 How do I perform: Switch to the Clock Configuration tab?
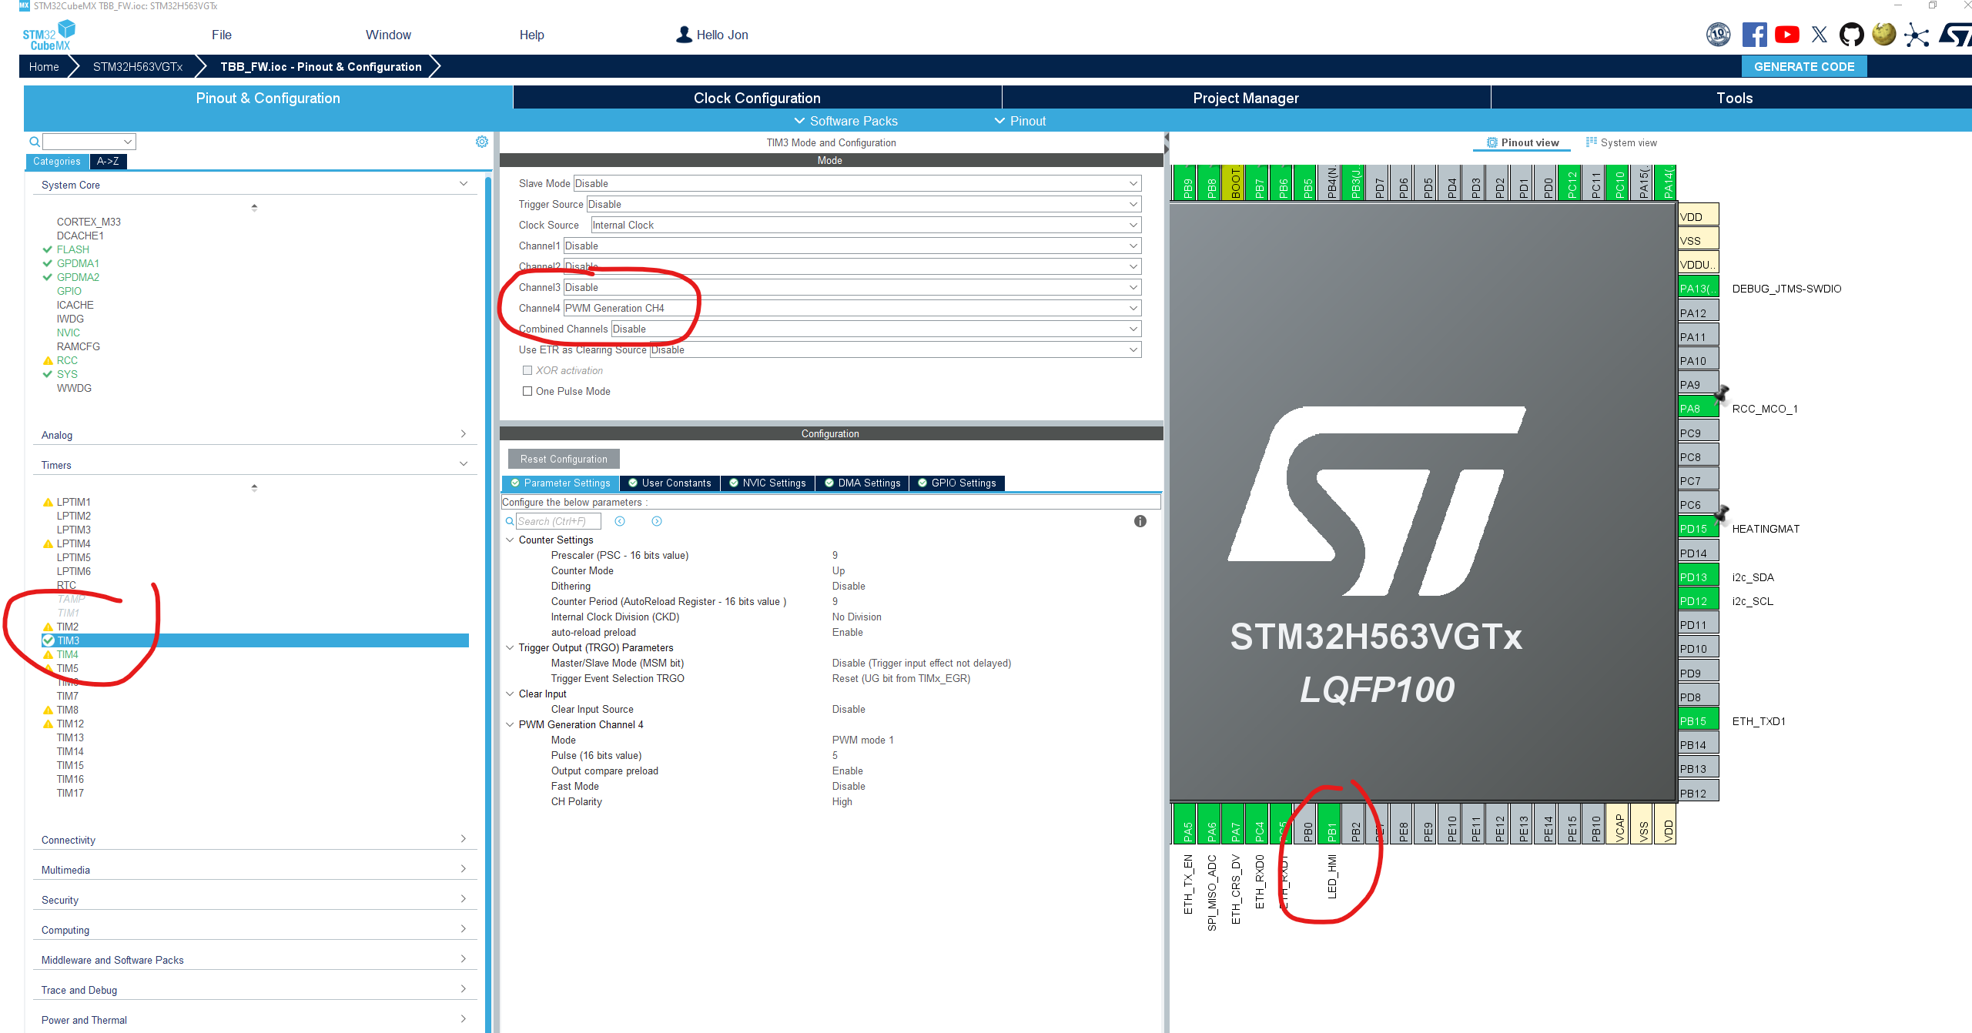click(x=757, y=98)
